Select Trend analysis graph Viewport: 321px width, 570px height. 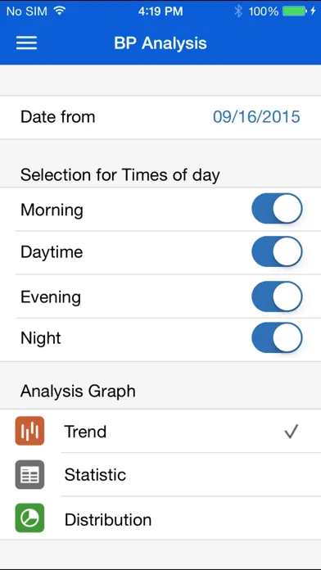(x=160, y=431)
